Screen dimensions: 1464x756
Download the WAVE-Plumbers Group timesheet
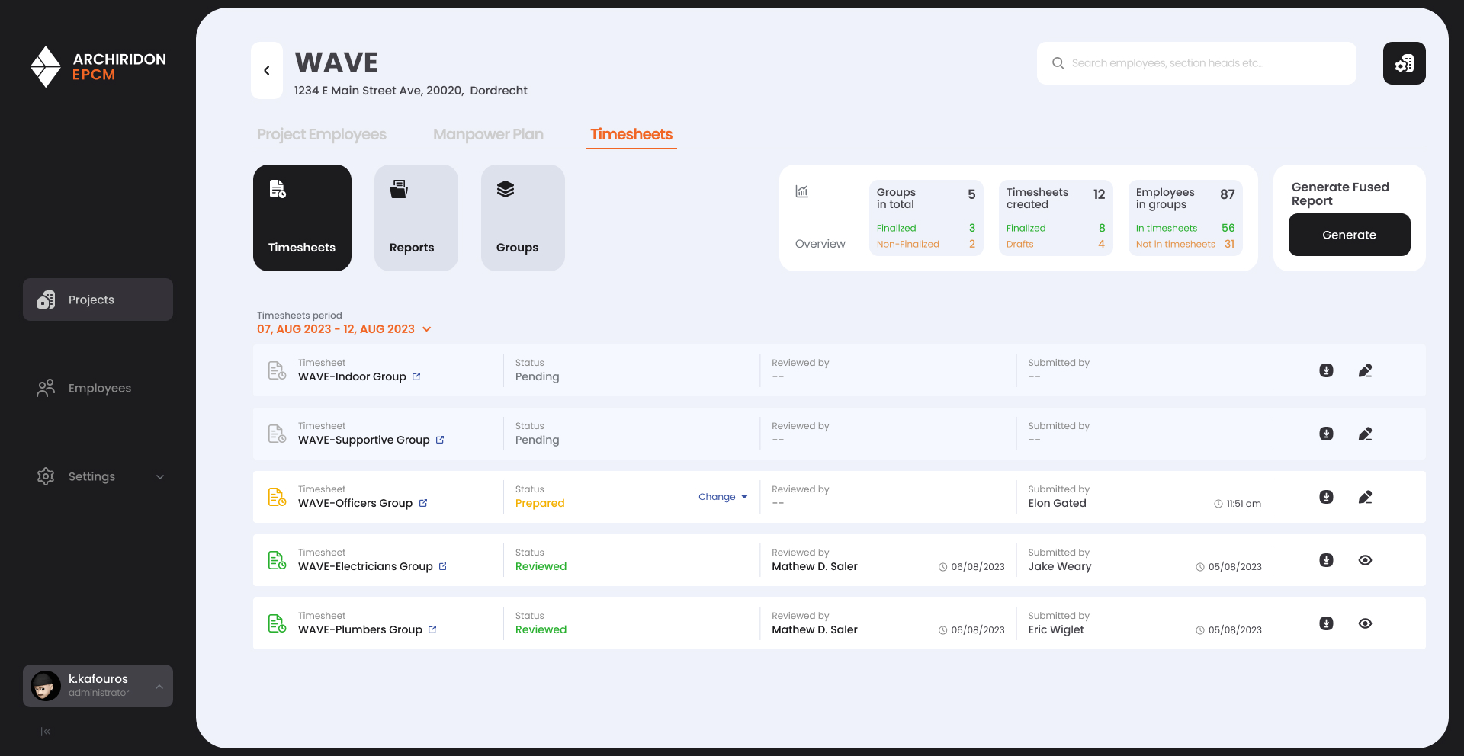[x=1326, y=623]
